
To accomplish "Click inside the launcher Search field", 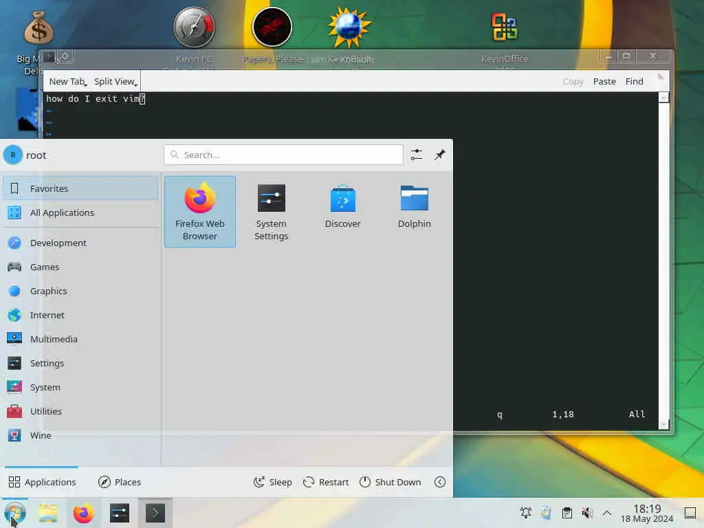I will pyautogui.click(x=283, y=155).
